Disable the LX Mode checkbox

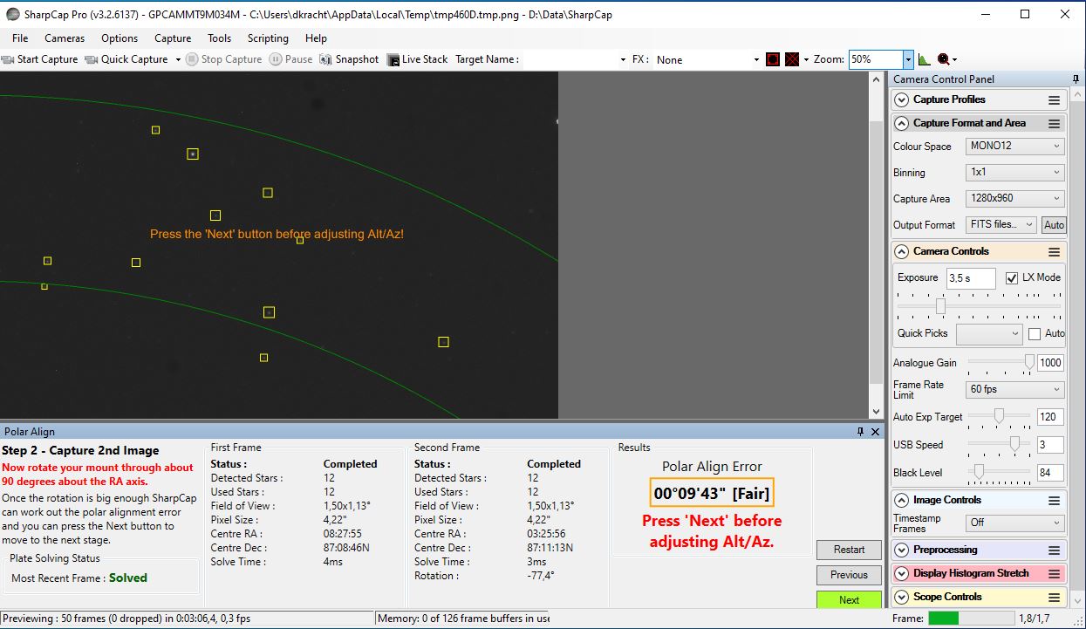1012,278
